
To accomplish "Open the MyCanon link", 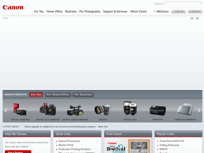I will pyautogui.click(x=162, y=12).
